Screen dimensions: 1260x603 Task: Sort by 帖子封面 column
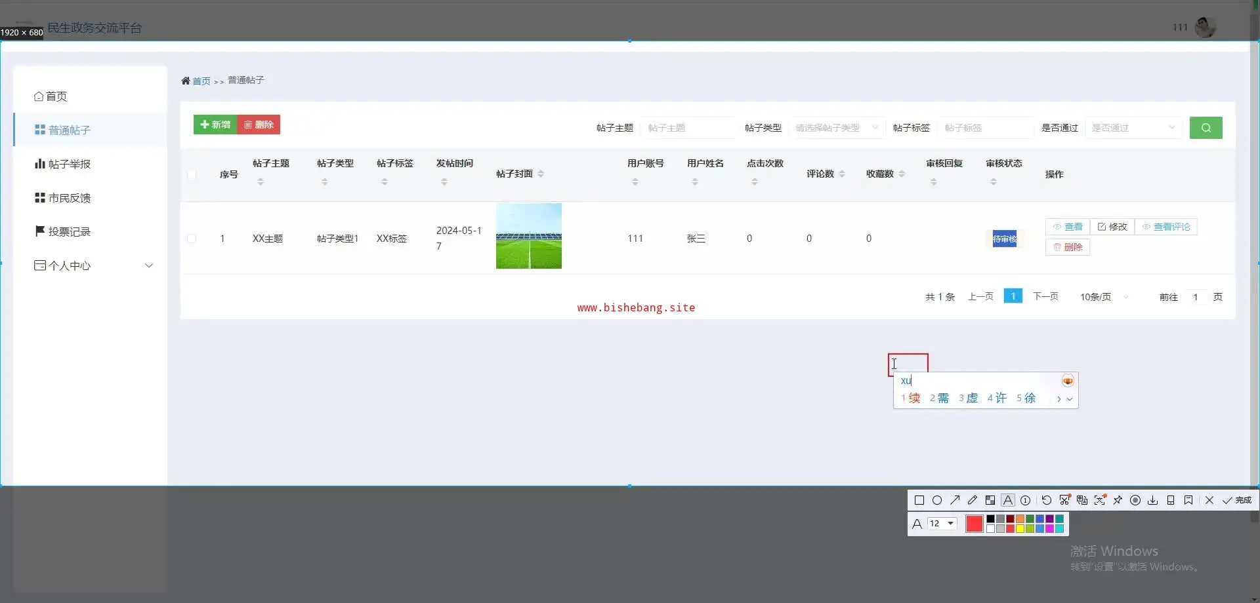point(541,174)
